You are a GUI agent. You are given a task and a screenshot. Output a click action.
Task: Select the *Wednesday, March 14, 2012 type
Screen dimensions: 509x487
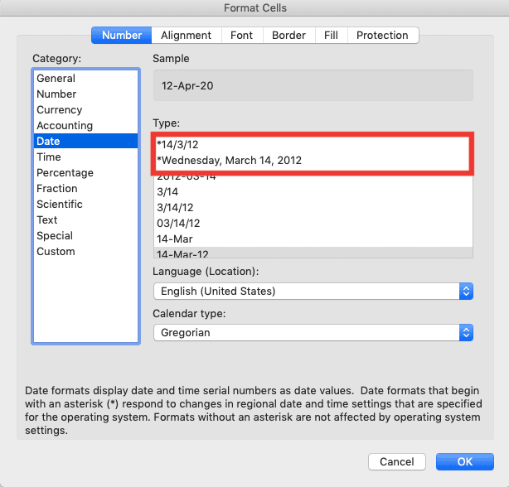[313, 160]
